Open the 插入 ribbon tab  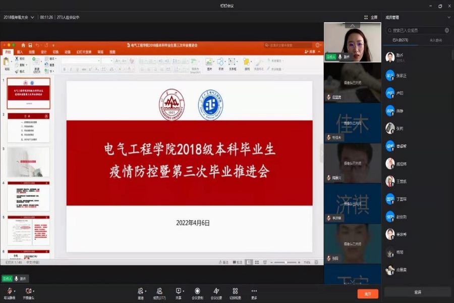[20, 52]
